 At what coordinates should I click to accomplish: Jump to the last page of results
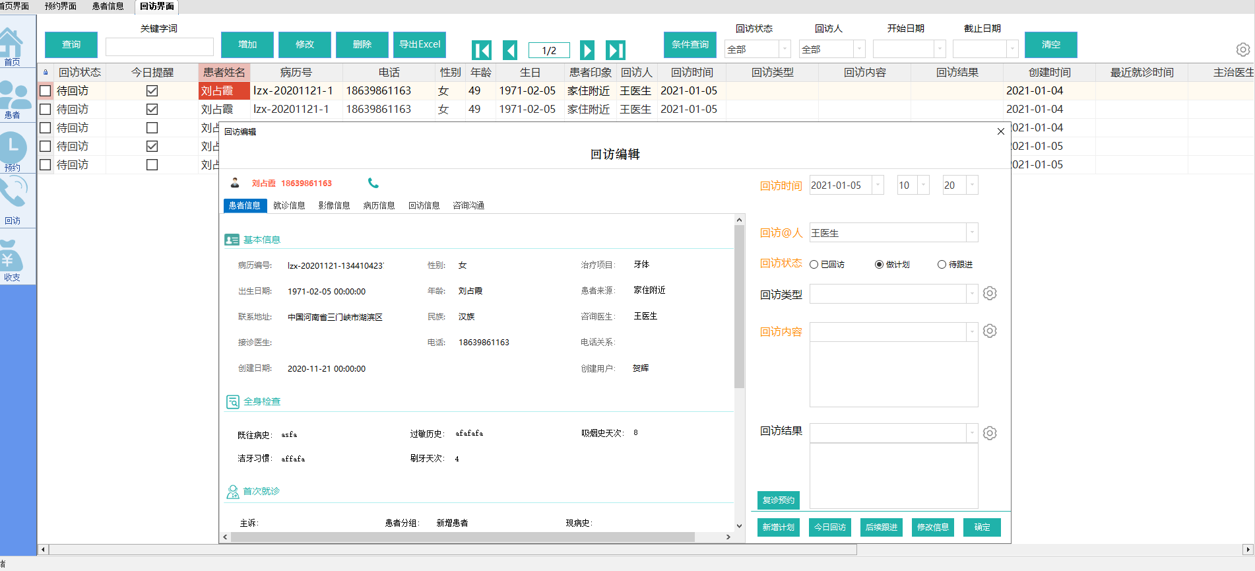(x=616, y=50)
